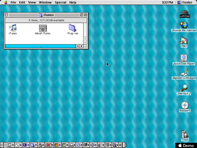197x148 pixels.
Task: Click the control strip right scroll arrow
Action: click(x=120, y=145)
